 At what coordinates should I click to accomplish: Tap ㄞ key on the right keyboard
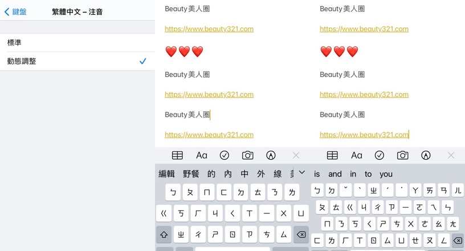coord(430,190)
